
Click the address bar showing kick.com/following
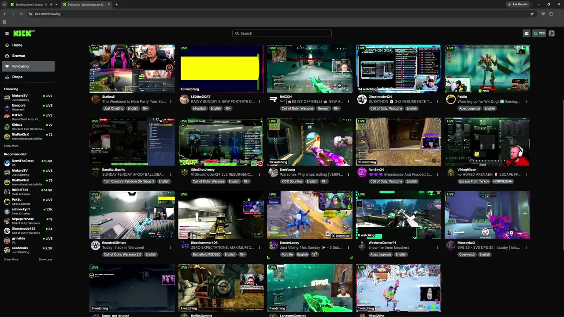278,14
